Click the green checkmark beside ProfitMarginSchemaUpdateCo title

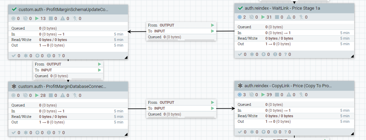click(14, 10)
